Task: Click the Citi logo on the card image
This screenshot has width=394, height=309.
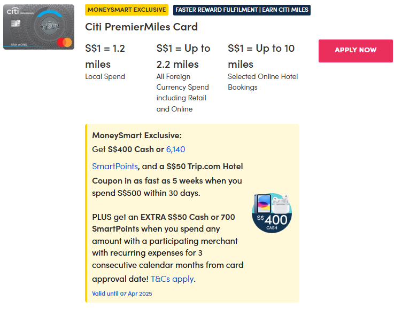Action: [13, 11]
